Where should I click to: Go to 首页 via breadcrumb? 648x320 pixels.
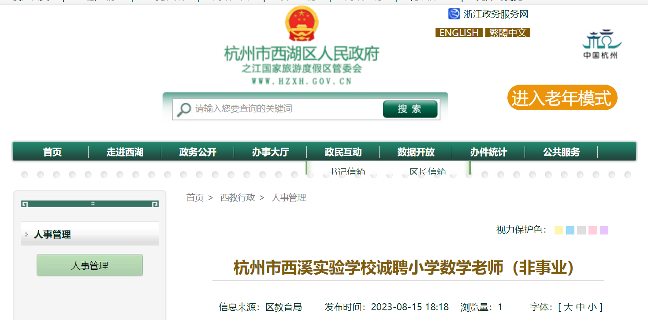195,197
